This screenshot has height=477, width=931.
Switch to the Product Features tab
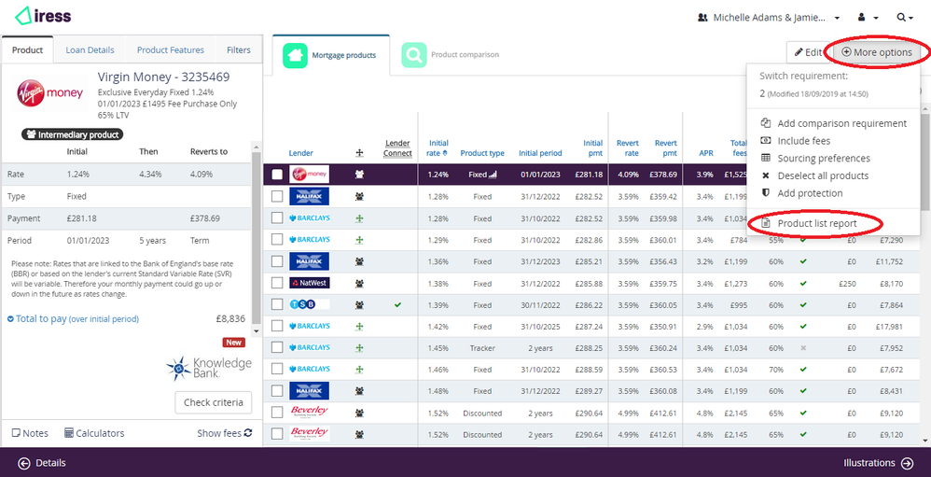(x=171, y=49)
